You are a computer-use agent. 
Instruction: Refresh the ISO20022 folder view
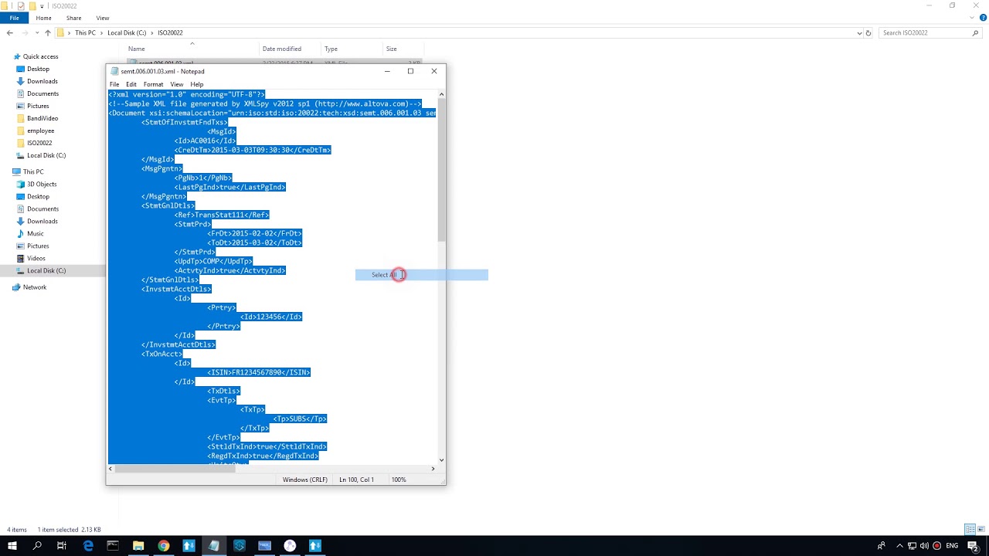click(x=868, y=33)
